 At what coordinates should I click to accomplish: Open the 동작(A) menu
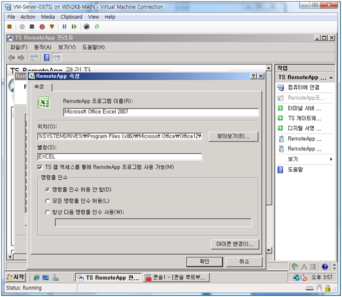(x=42, y=48)
